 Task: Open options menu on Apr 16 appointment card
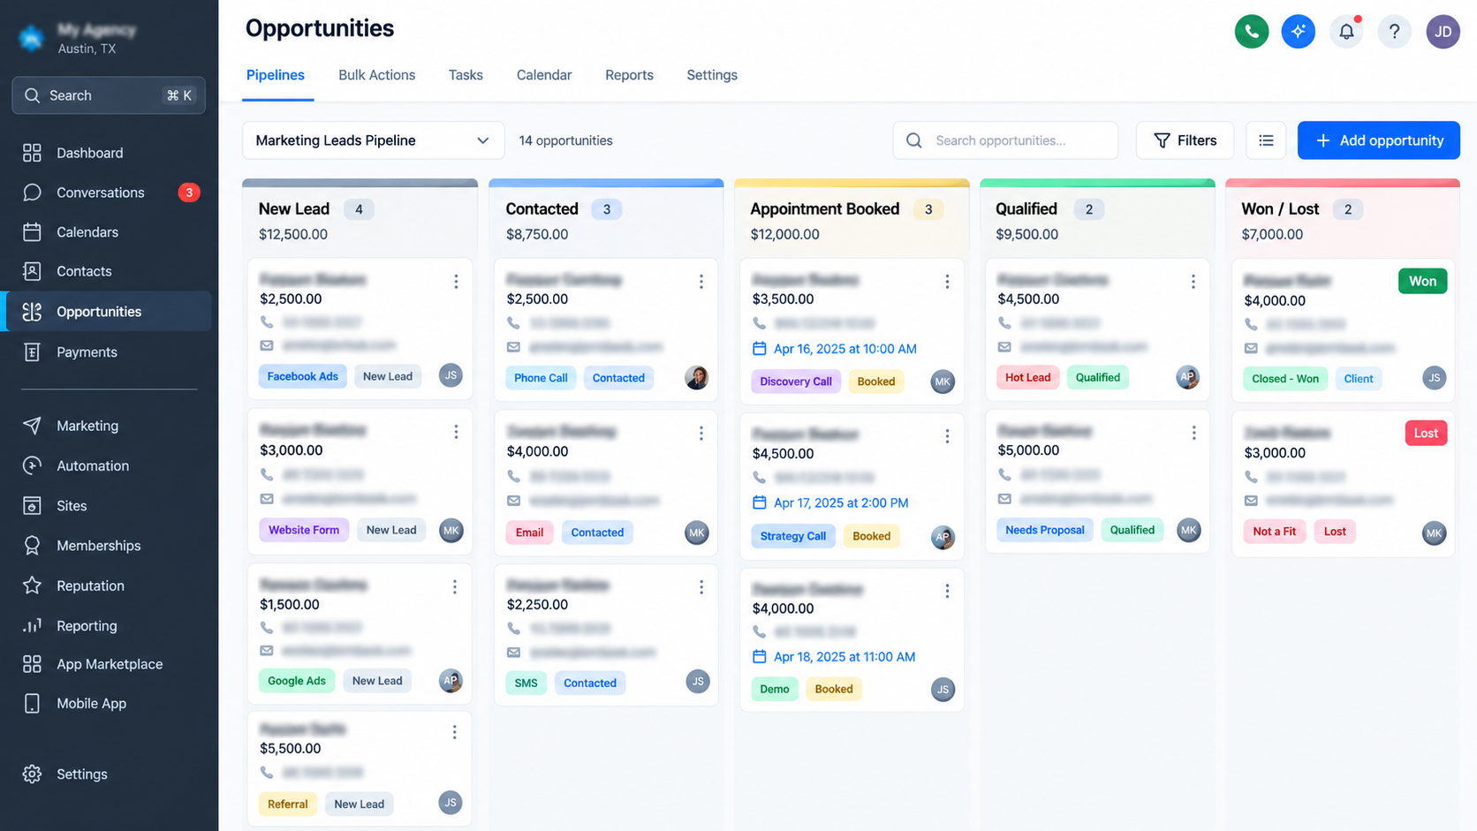(947, 282)
